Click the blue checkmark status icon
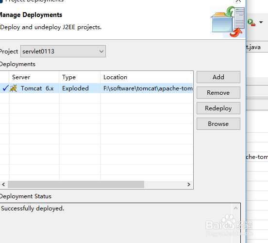Viewport: 268px width, 243px height. point(5,88)
